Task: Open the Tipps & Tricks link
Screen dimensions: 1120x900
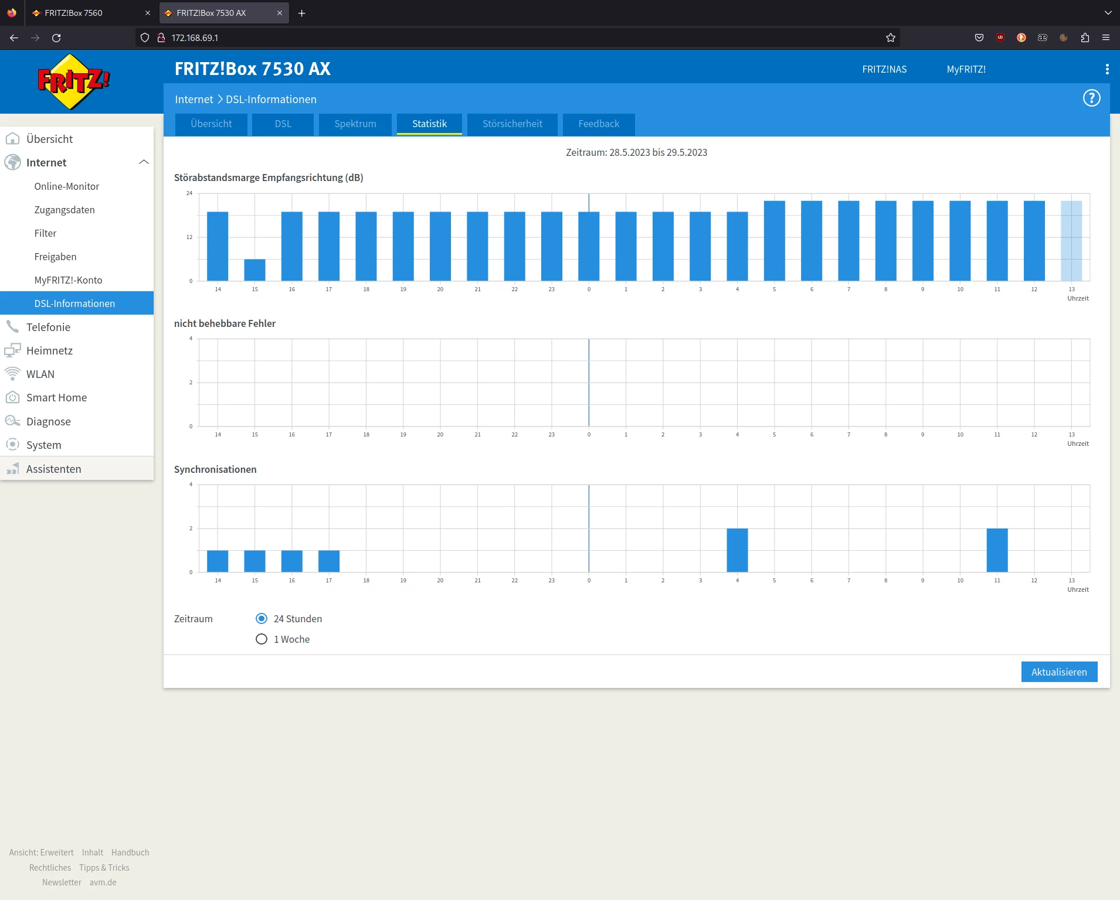Action: point(104,868)
